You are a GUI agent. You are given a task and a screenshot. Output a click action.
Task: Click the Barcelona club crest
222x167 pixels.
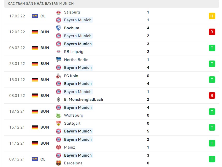59,163
